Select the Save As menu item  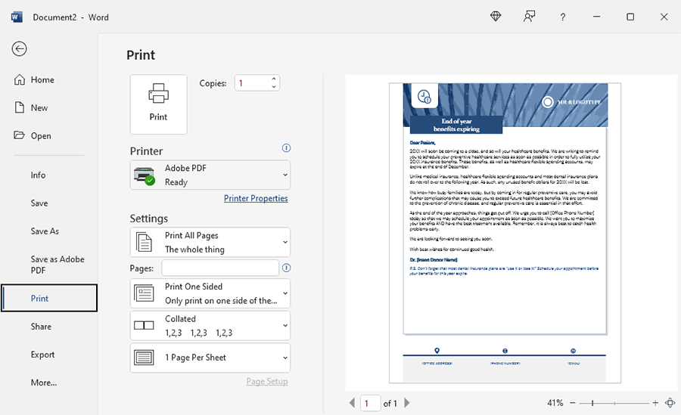click(x=49, y=231)
